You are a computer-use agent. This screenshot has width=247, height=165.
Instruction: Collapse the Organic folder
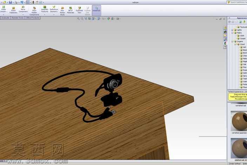coord(232,42)
